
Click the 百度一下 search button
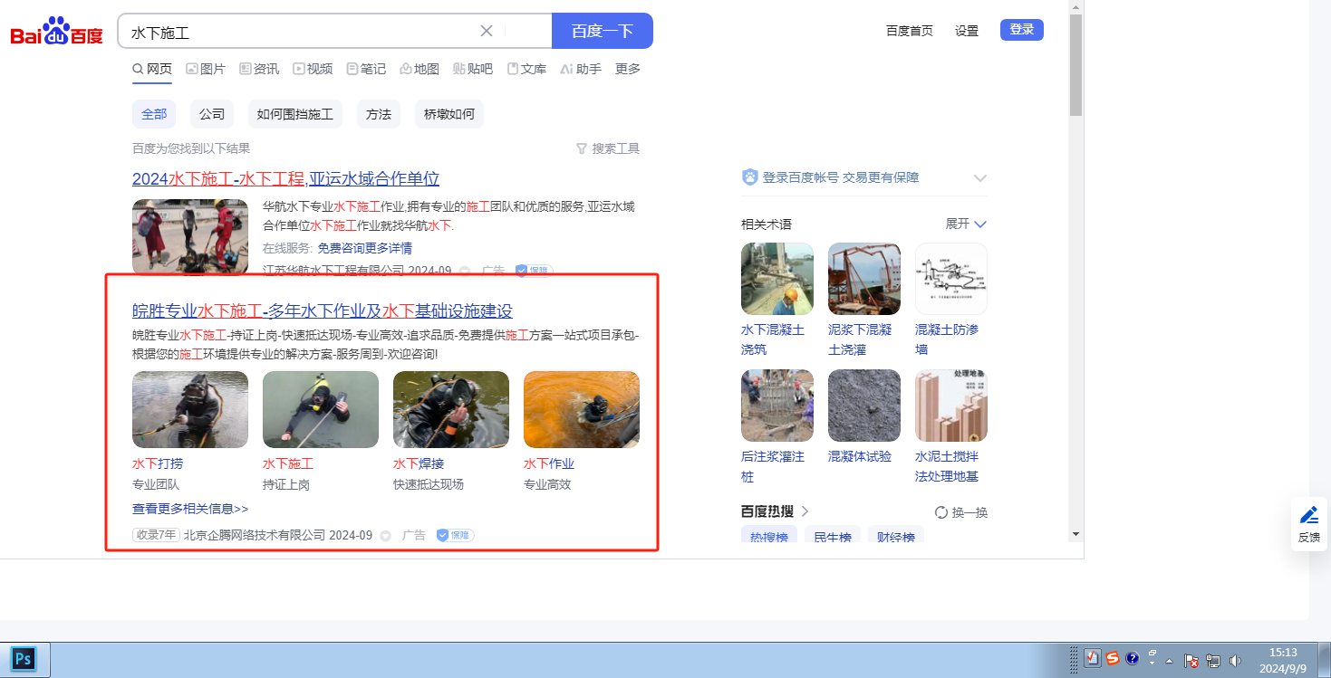[603, 31]
